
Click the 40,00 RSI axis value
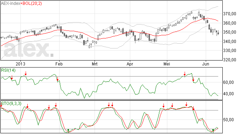pyautogui.click(x=228, y=94)
